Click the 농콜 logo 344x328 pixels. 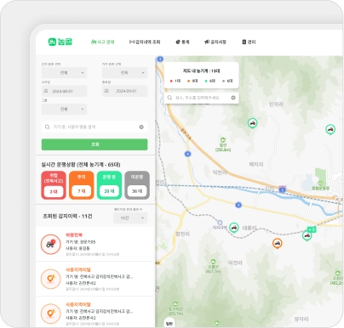coord(60,42)
